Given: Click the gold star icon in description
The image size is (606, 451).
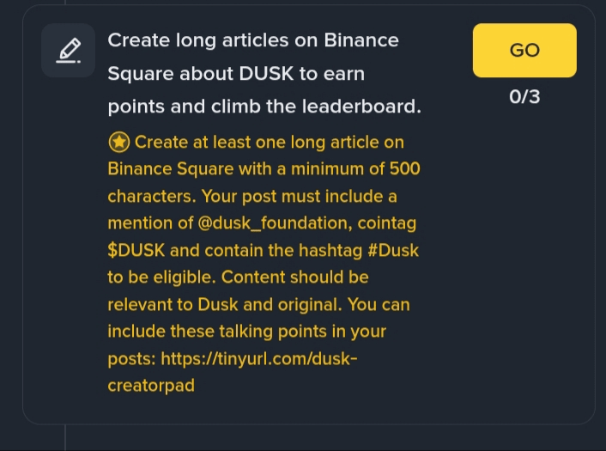Looking at the screenshot, I should pos(118,142).
